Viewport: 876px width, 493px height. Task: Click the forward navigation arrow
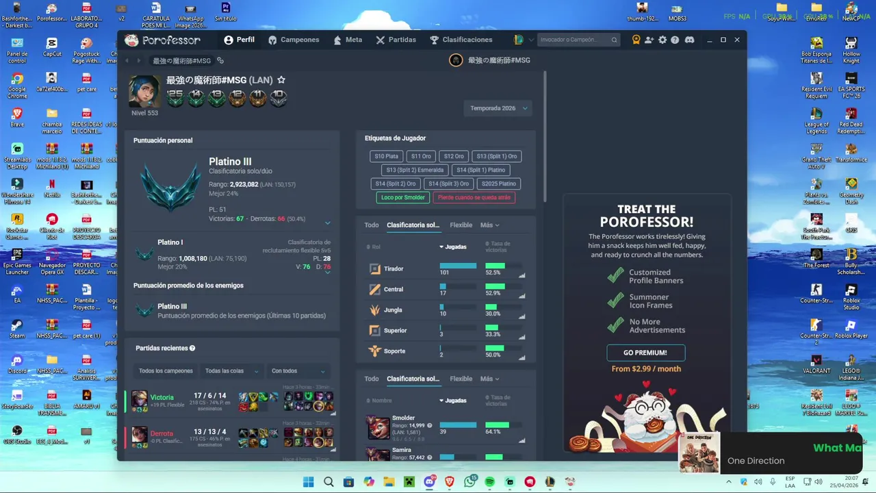tap(138, 60)
